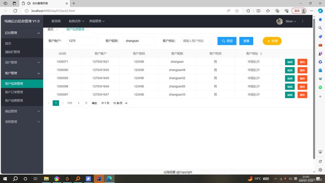Click the vertical ellipsis beside Siron
This screenshot has width=325, height=183.
click(303, 21)
